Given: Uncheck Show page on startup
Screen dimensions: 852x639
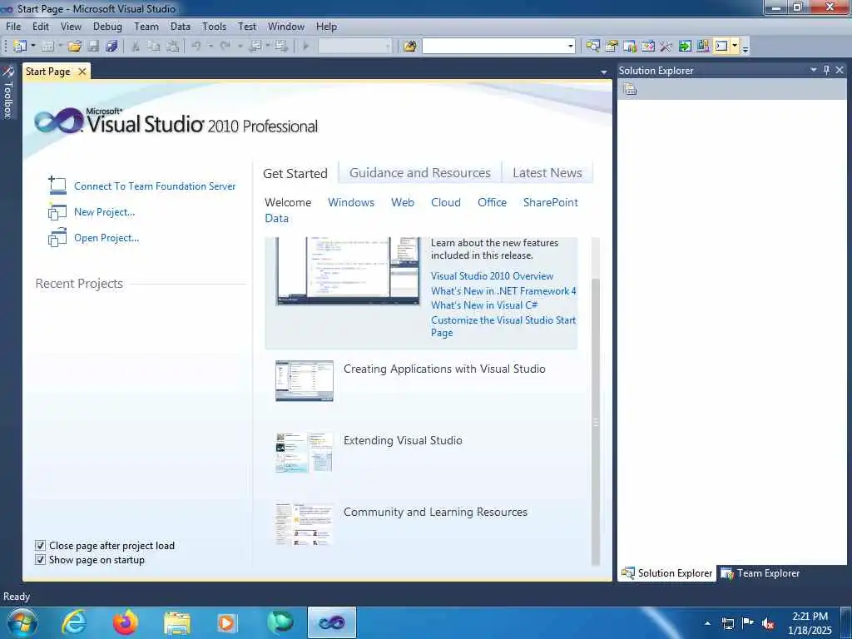Looking at the screenshot, I should click(40, 560).
